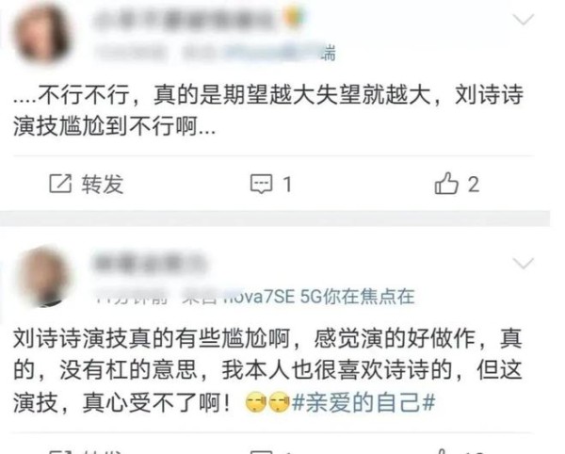The height and width of the screenshot is (454, 565).
Task: Click the nova7SE 5G你在焦点在 source link
Action: [319, 297]
